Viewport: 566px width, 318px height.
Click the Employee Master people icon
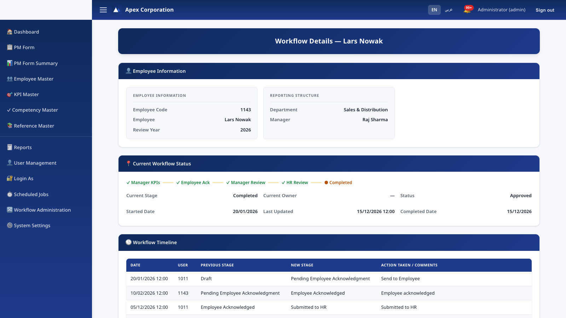click(x=10, y=79)
